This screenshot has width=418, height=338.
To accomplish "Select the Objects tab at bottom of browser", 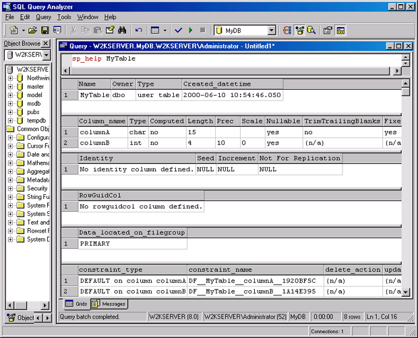I will point(20,318).
